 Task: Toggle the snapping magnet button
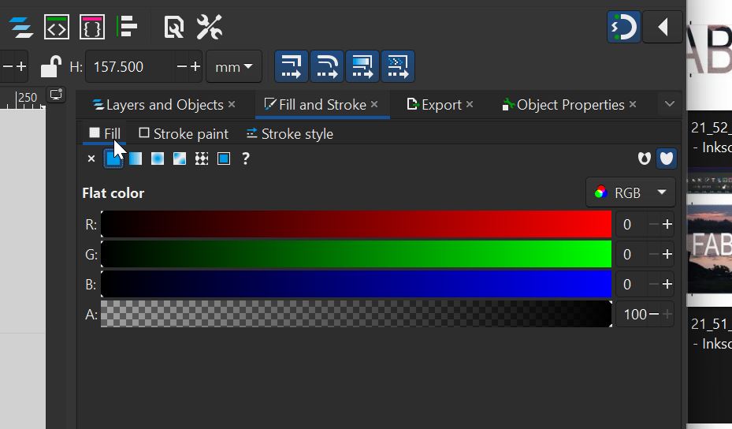point(624,27)
